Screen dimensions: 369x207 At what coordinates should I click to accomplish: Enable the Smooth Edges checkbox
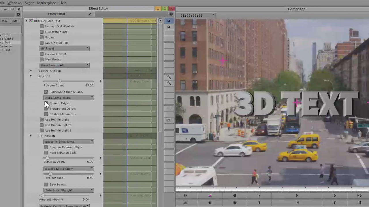pos(46,103)
